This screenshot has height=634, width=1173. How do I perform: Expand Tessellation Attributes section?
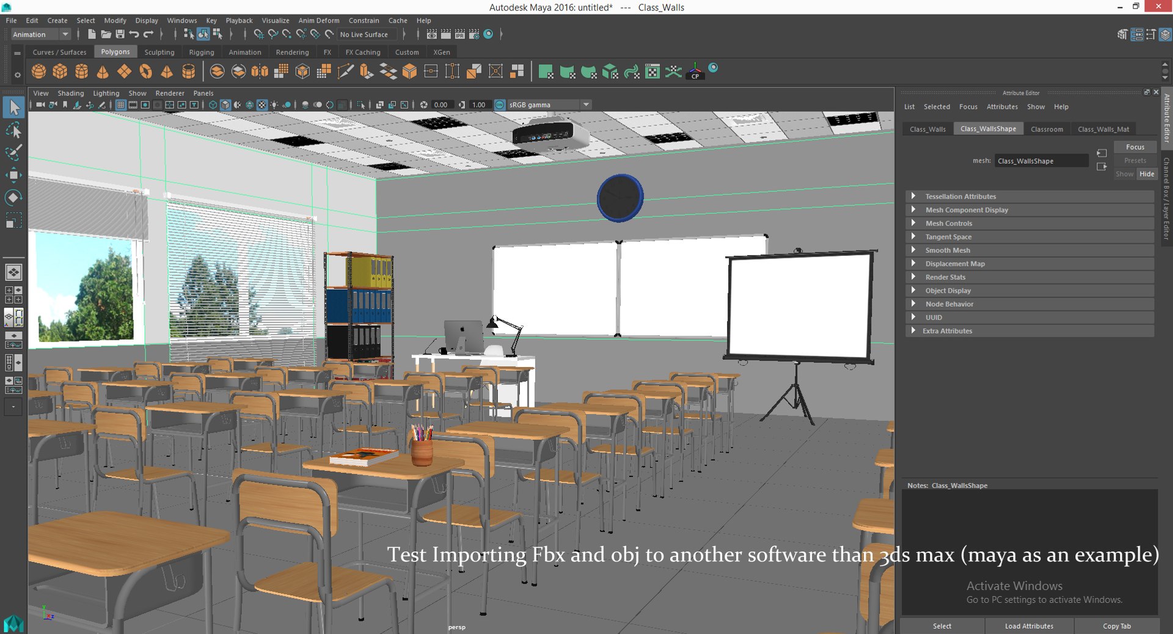(1029, 197)
